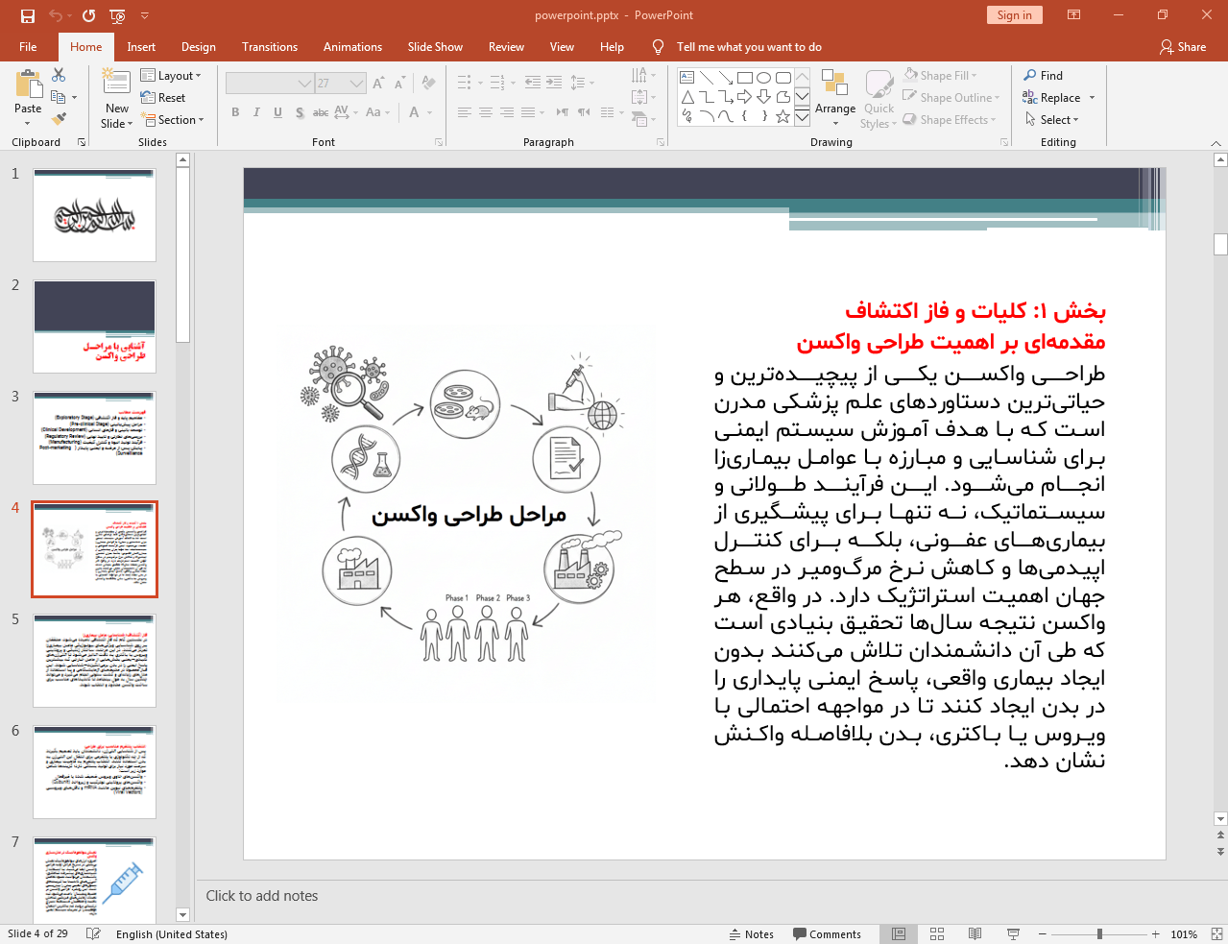Select the oval shape in shapes gallery
This screenshot has height=944, width=1228.
(763, 78)
